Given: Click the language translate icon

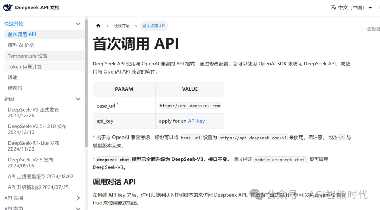Looking at the screenshot, I should point(334,8).
